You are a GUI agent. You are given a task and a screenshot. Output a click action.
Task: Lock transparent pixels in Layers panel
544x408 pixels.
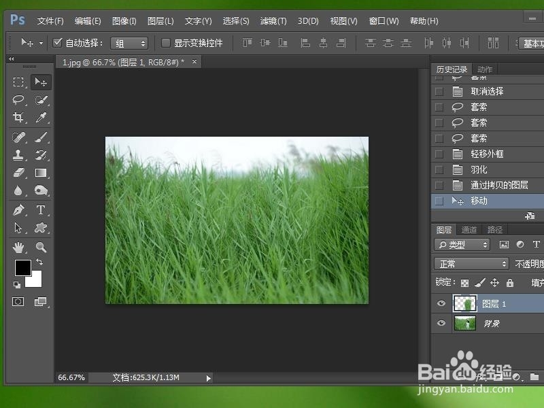(464, 283)
